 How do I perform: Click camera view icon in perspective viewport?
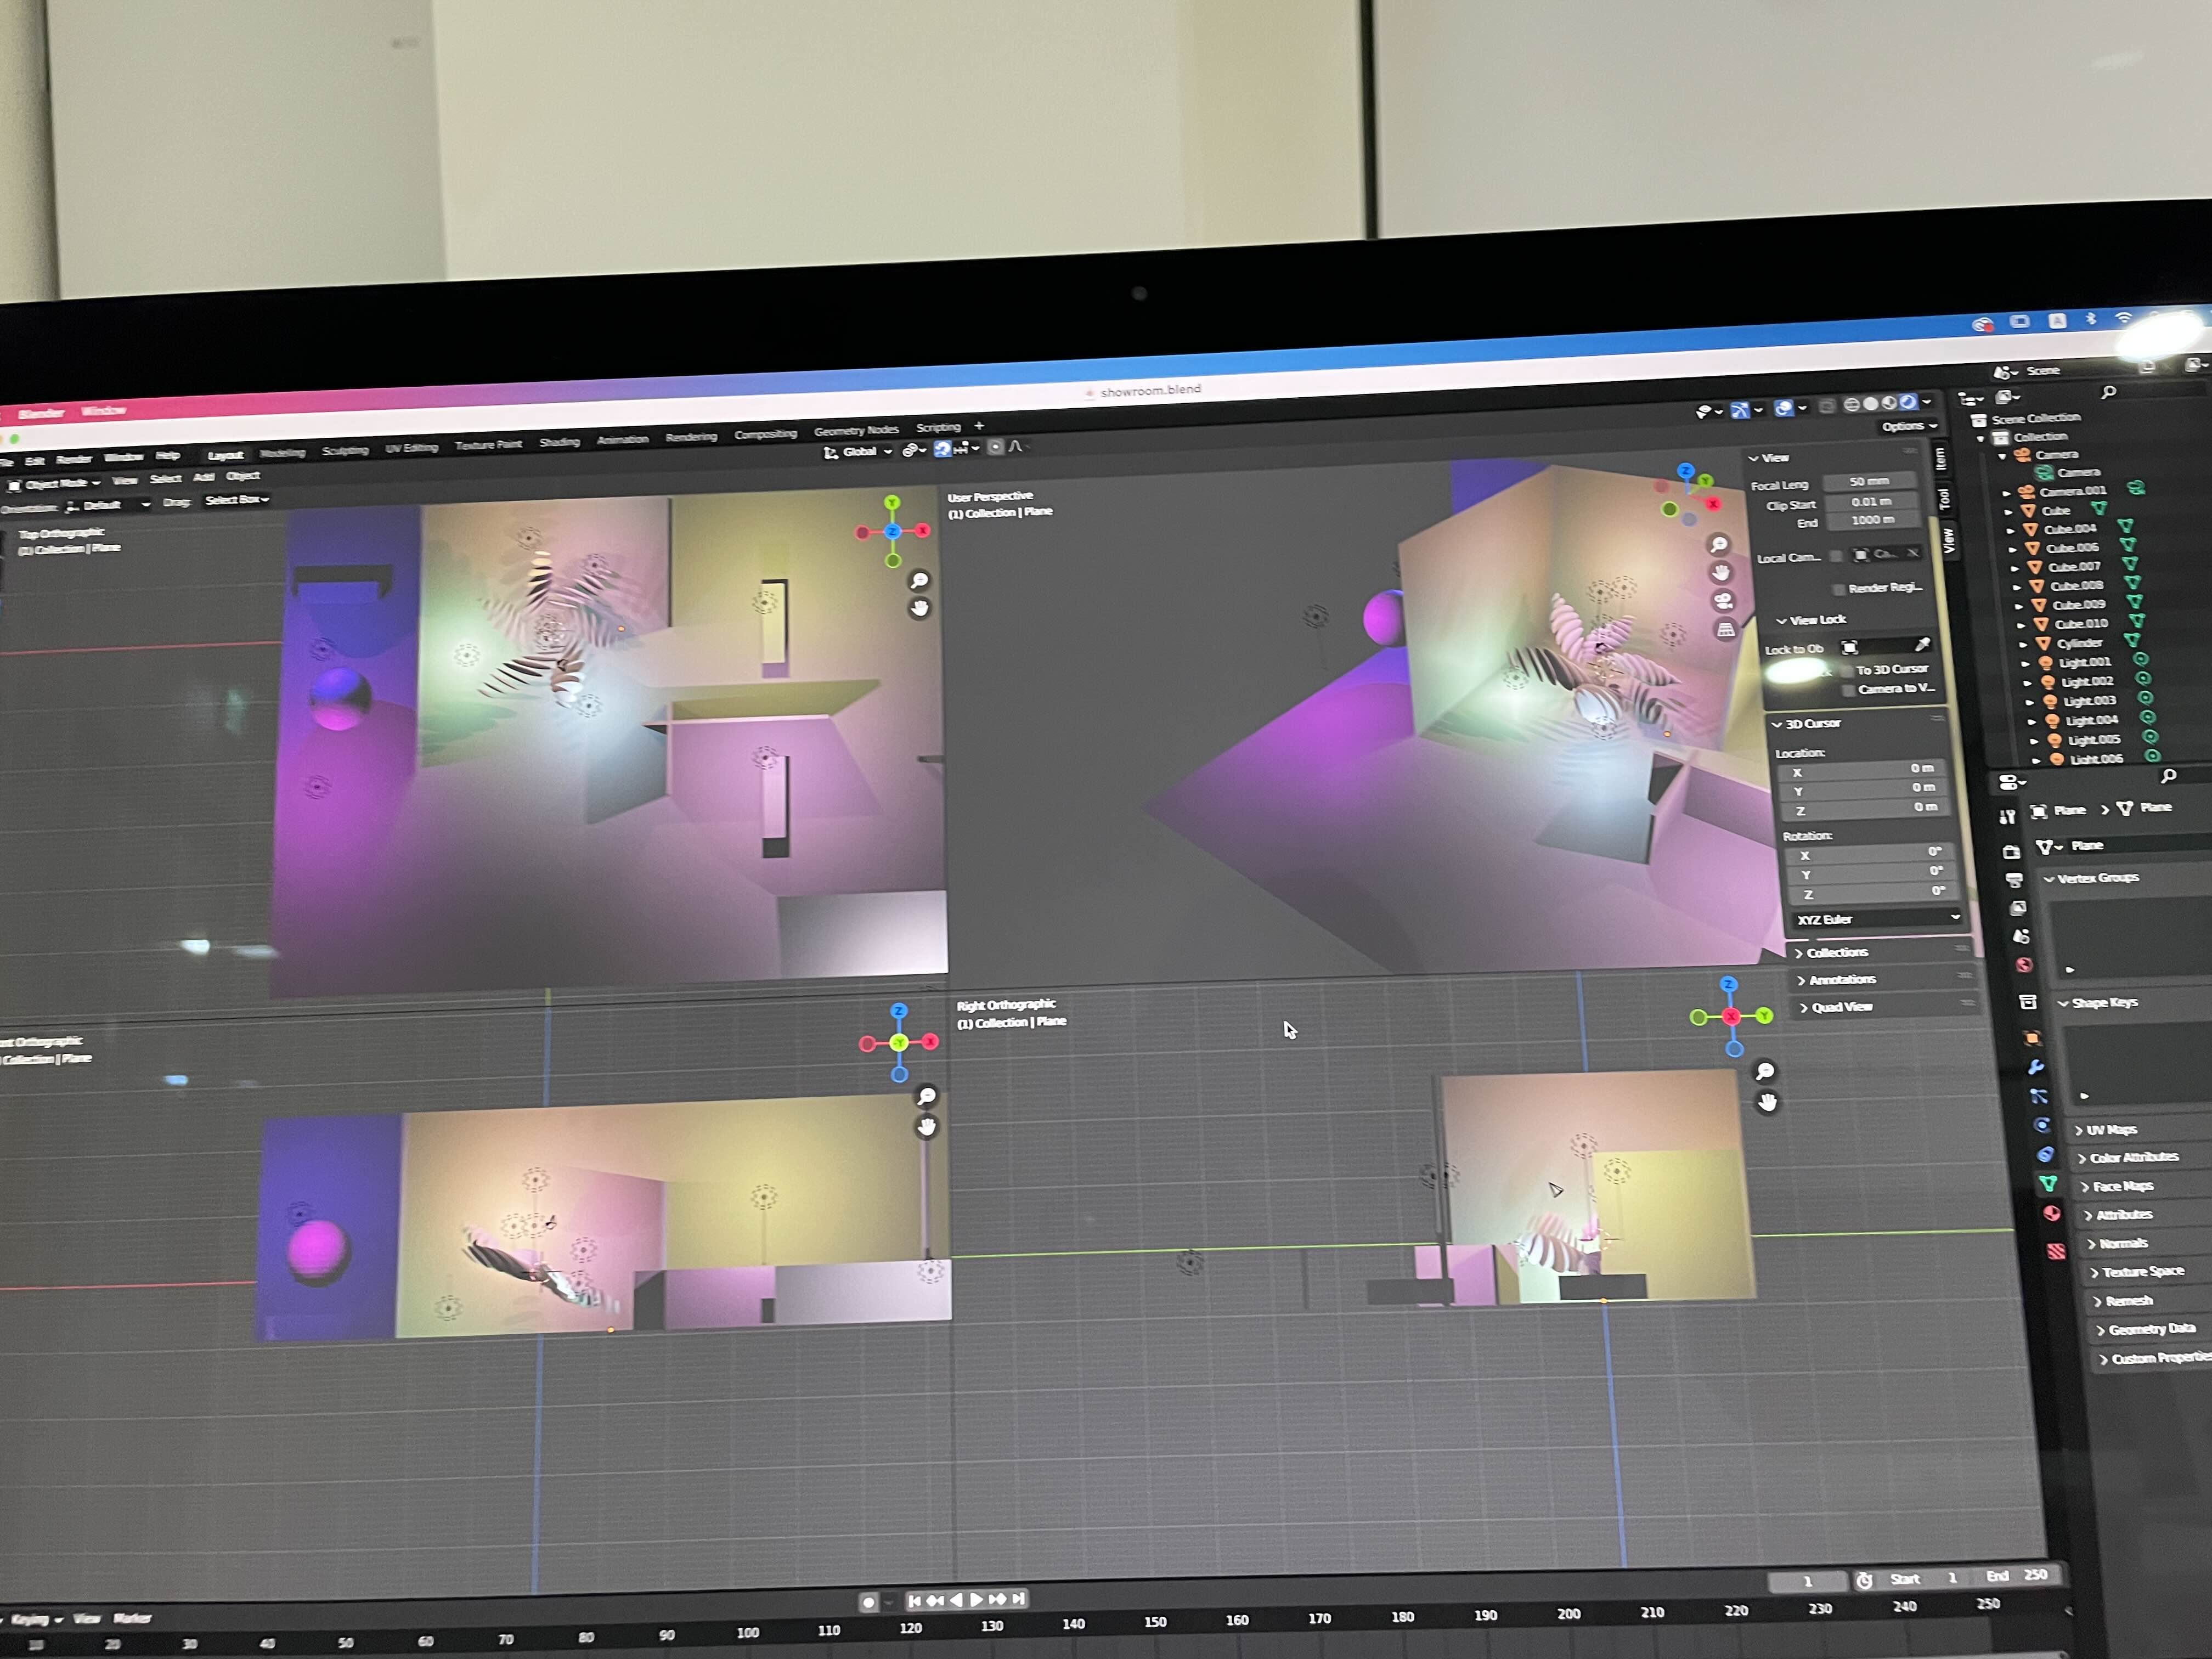point(1723,601)
